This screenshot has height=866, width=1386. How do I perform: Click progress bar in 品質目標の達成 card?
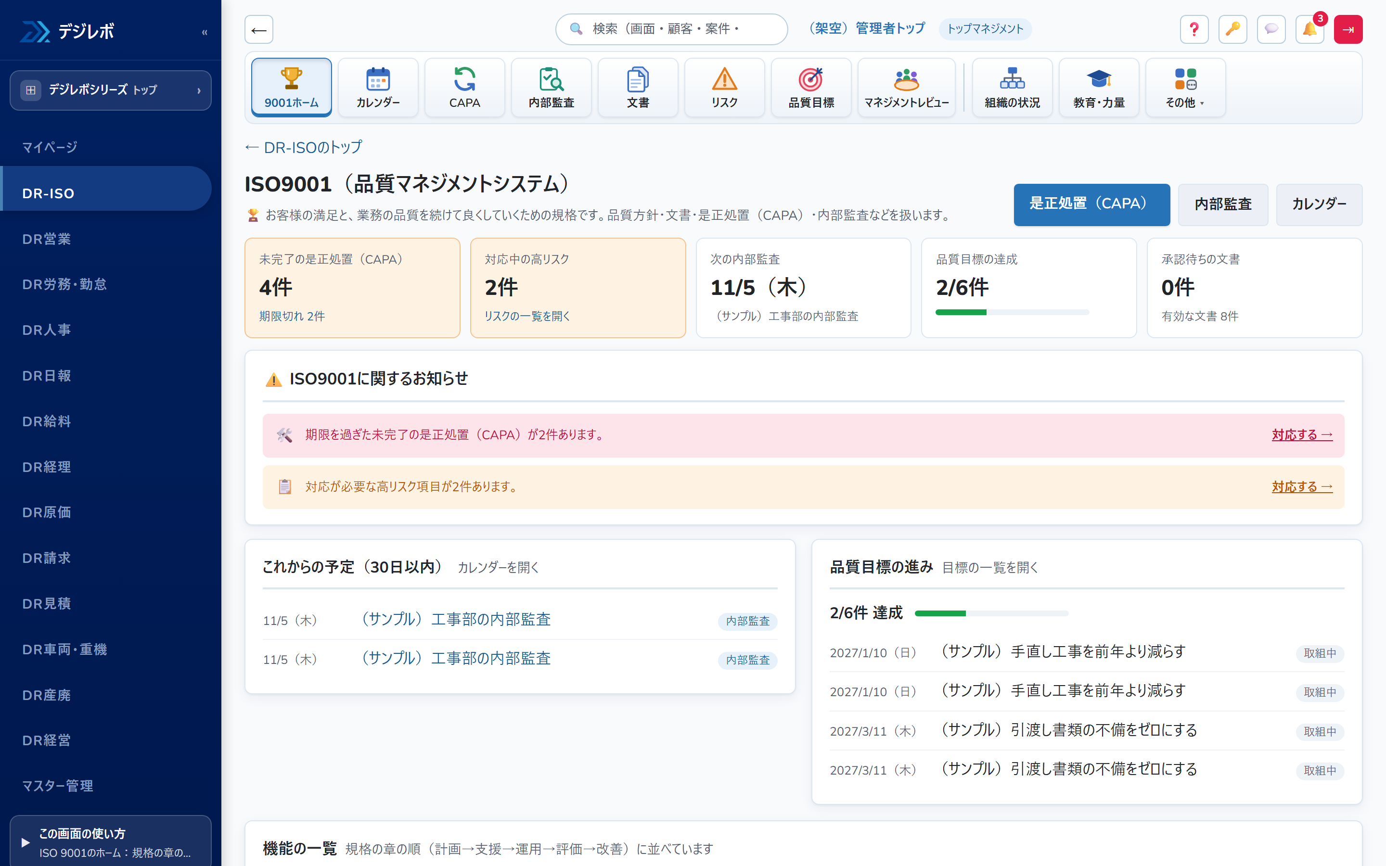click(1012, 312)
